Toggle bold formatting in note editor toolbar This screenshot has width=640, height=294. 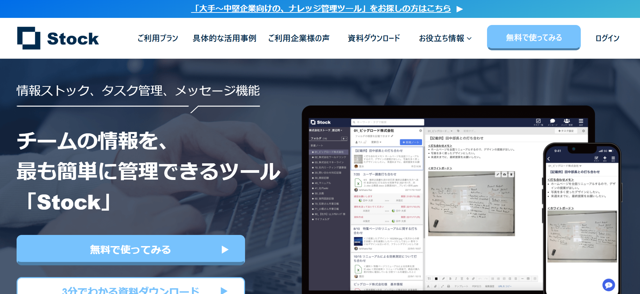(x=450, y=279)
